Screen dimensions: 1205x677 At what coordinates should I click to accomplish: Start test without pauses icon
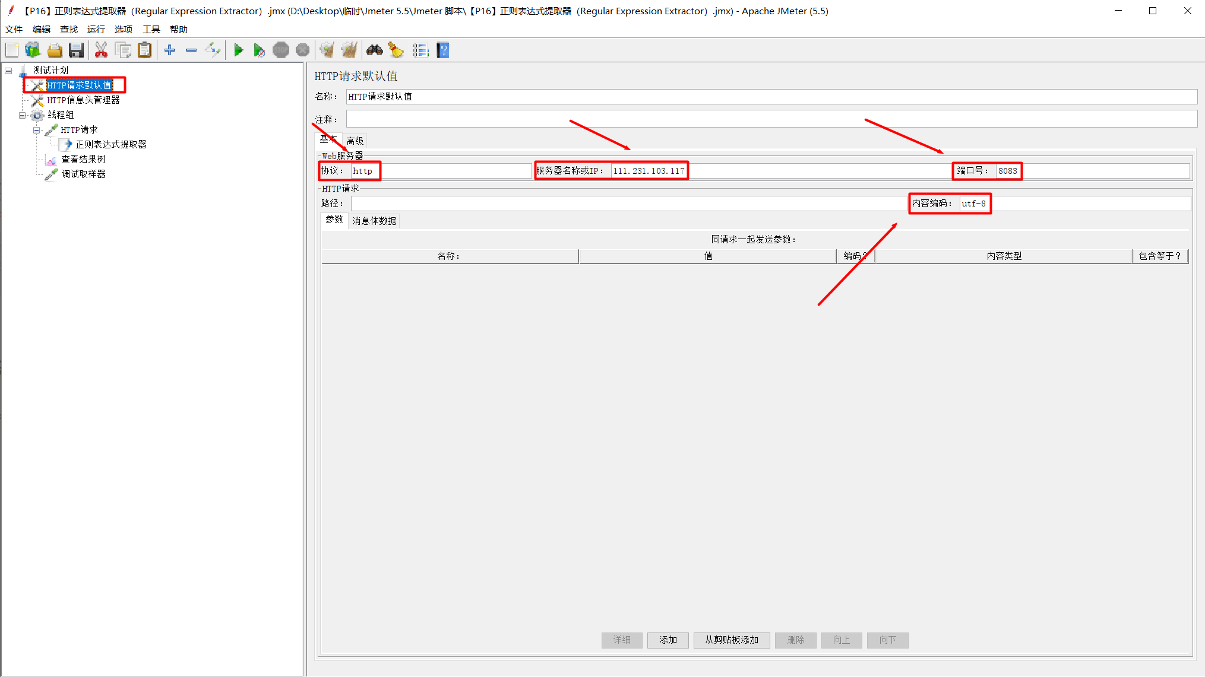[x=259, y=50]
